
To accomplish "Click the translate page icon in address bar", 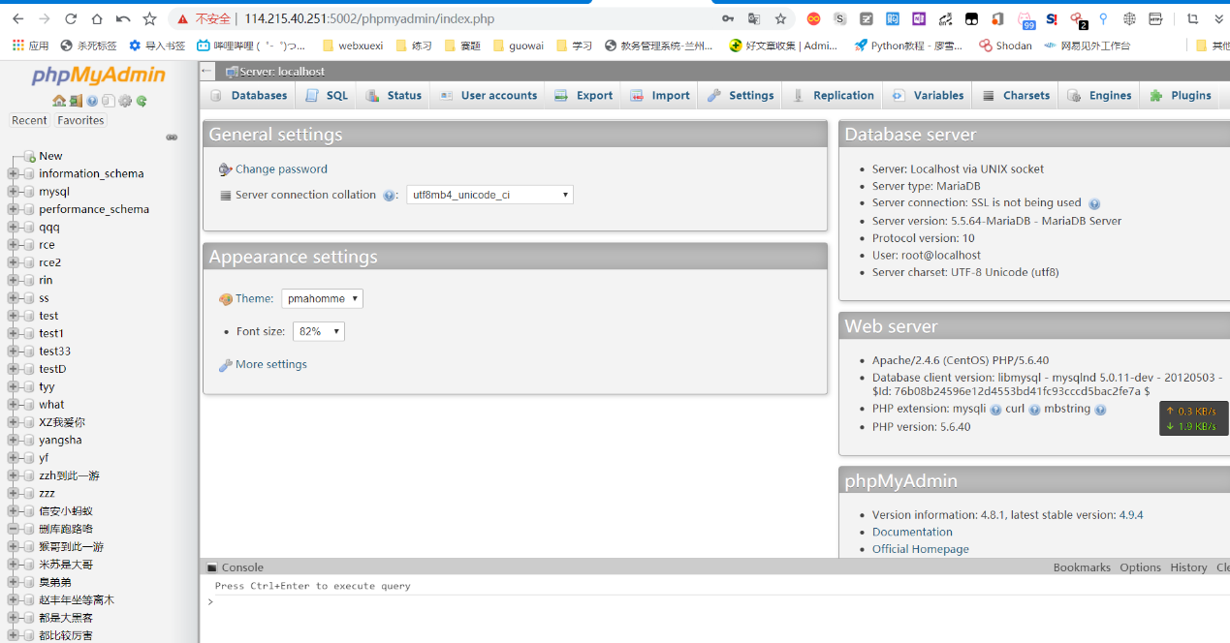I will pos(754,18).
